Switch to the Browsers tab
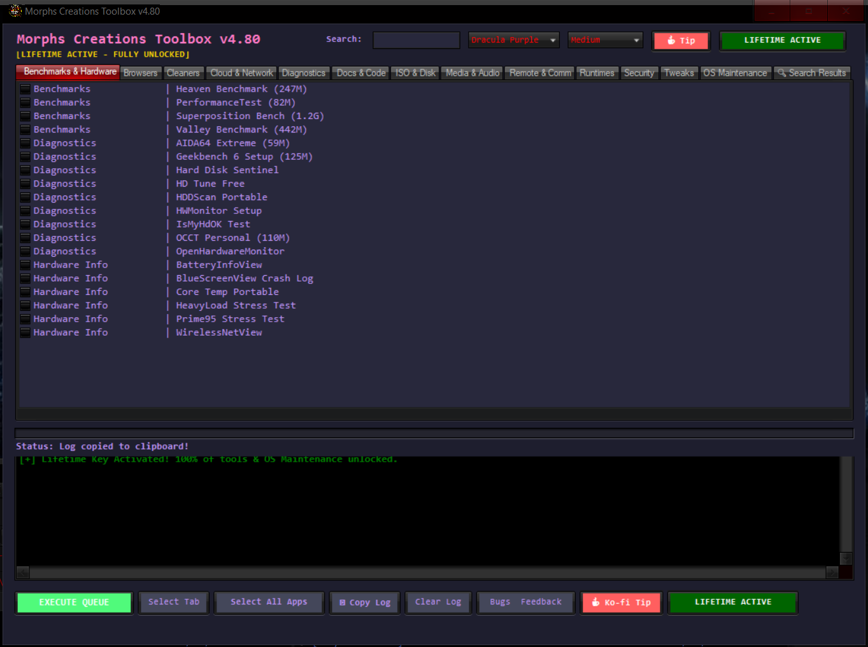 click(x=140, y=73)
